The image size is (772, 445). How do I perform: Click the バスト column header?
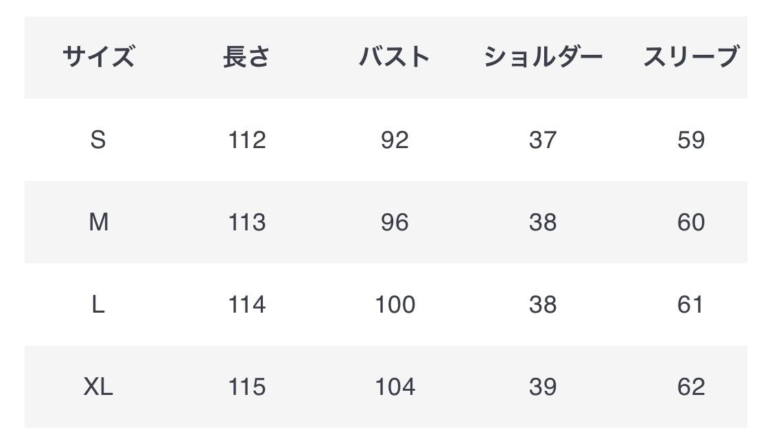click(x=395, y=57)
